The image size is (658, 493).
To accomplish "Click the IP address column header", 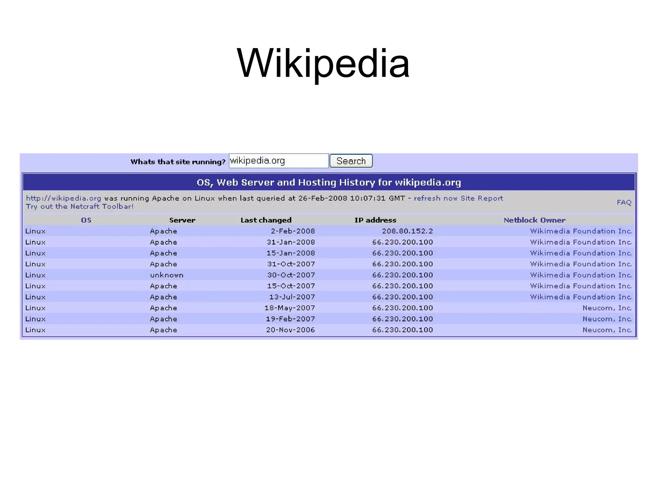I will pyautogui.click(x=375, y=220).
